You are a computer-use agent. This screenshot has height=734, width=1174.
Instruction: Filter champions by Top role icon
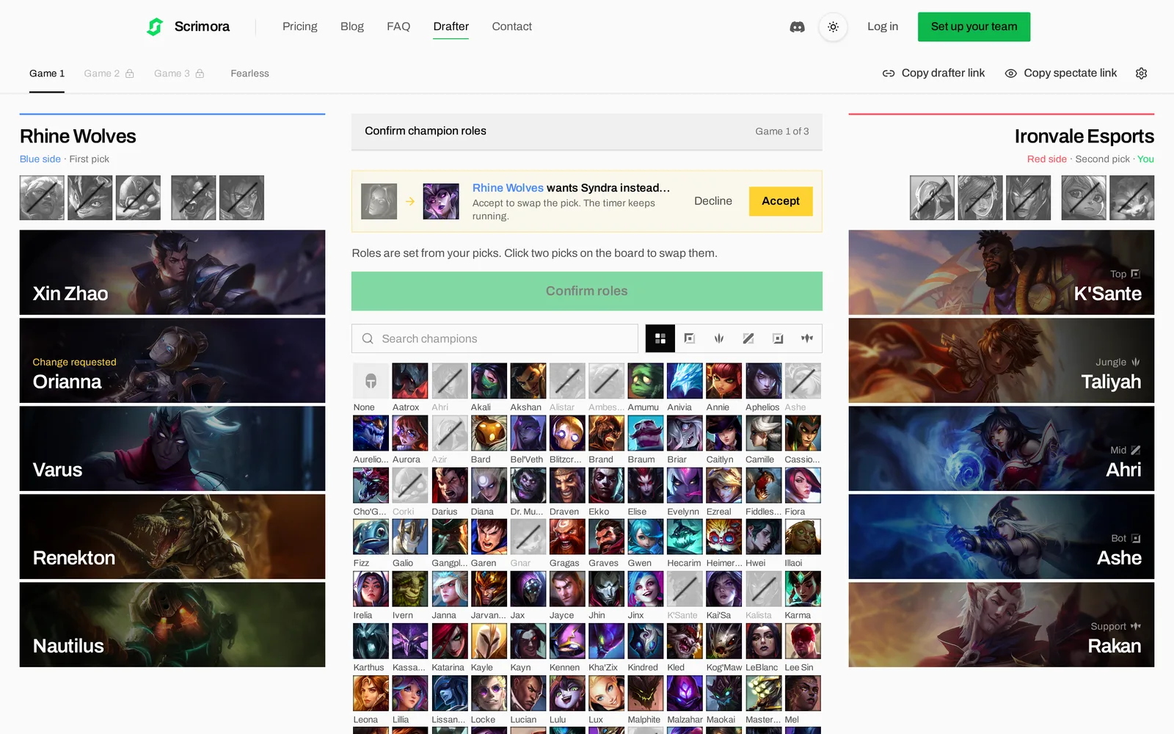point(690,338)
